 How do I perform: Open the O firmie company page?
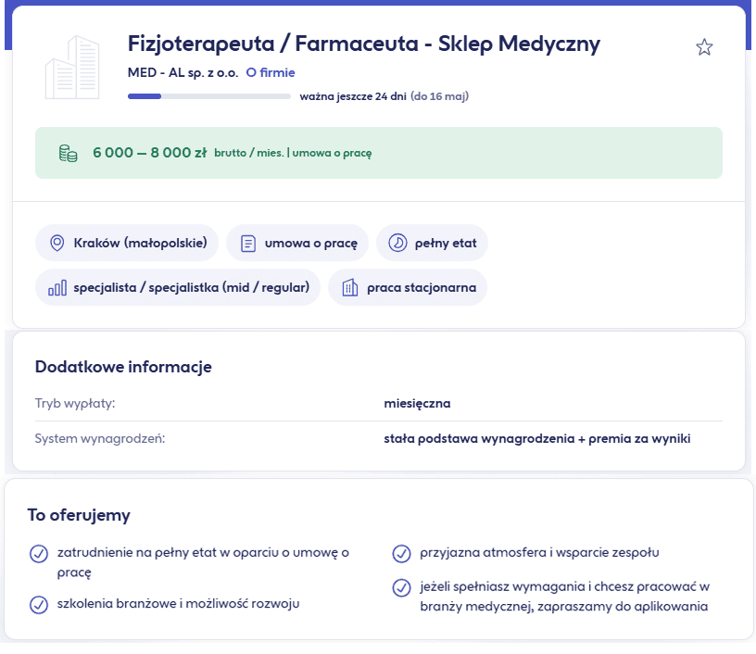(270, 72)
